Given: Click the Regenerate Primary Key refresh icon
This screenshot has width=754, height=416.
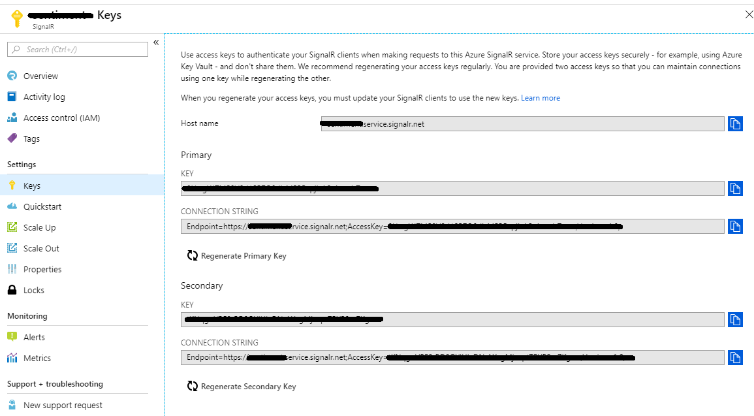Looking at the screenshot, I should [193, 255].
